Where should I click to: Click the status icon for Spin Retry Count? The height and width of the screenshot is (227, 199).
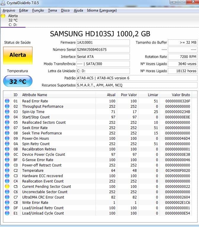(x=7, y=144)
